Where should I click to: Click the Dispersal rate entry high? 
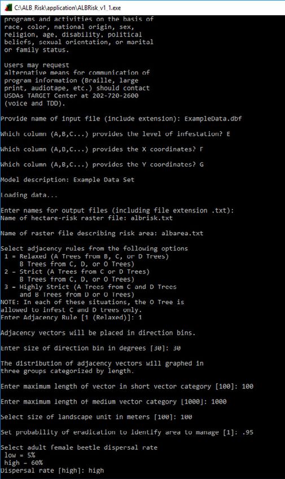click(96, 471)
